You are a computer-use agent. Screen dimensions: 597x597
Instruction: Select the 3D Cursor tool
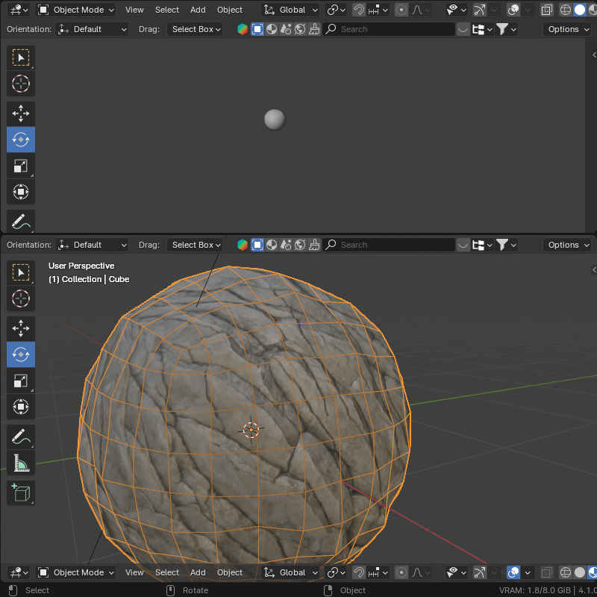[x=20, y=298]
